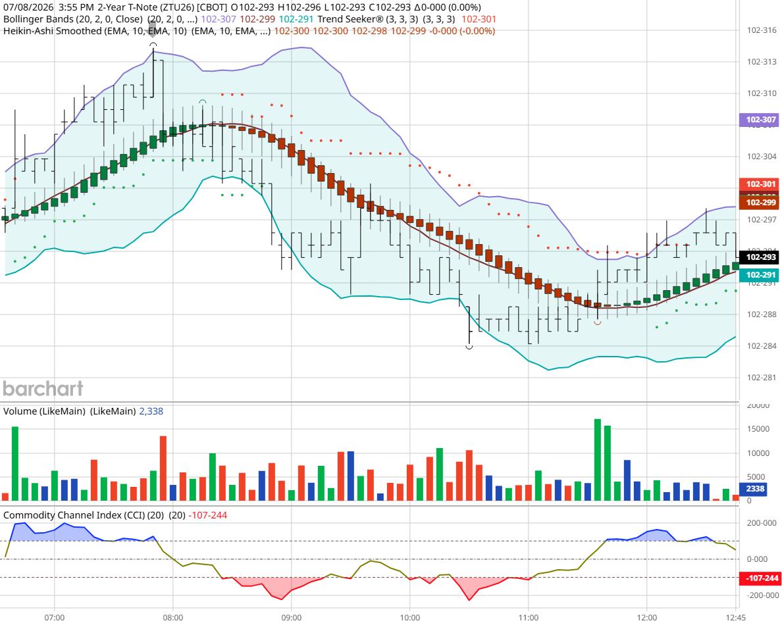The width and height of the screenshot is (782, 627).
Task: Select the black 102-293 last price tag
Action: [758, 257]
